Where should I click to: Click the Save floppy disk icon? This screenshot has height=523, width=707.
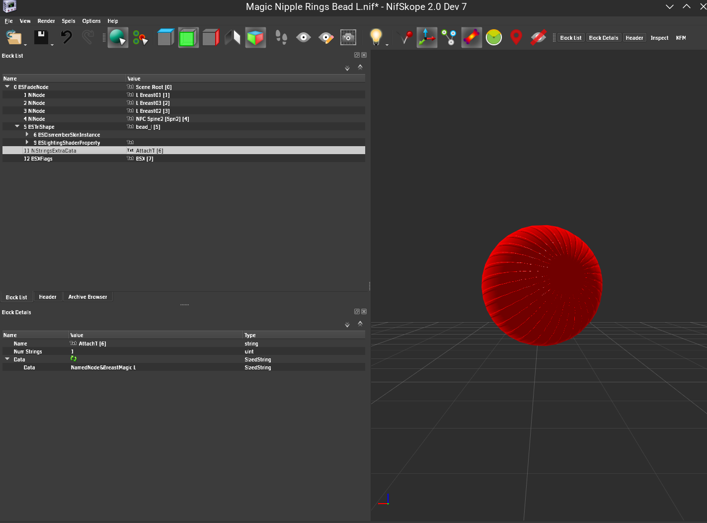point(41,37)
